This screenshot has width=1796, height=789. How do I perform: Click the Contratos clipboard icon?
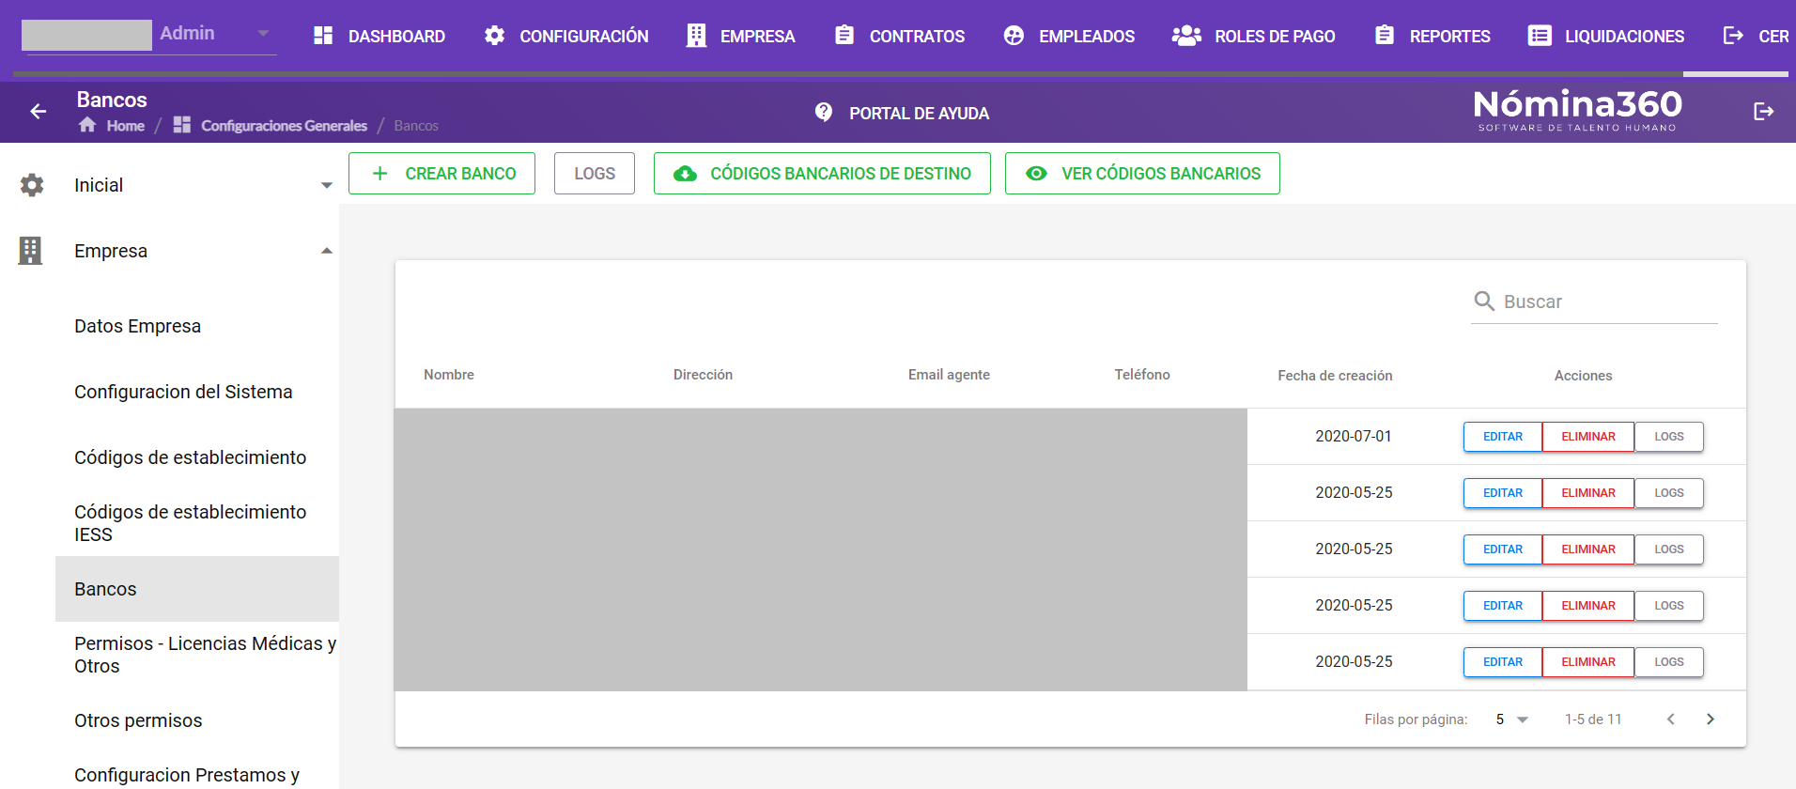844,35
